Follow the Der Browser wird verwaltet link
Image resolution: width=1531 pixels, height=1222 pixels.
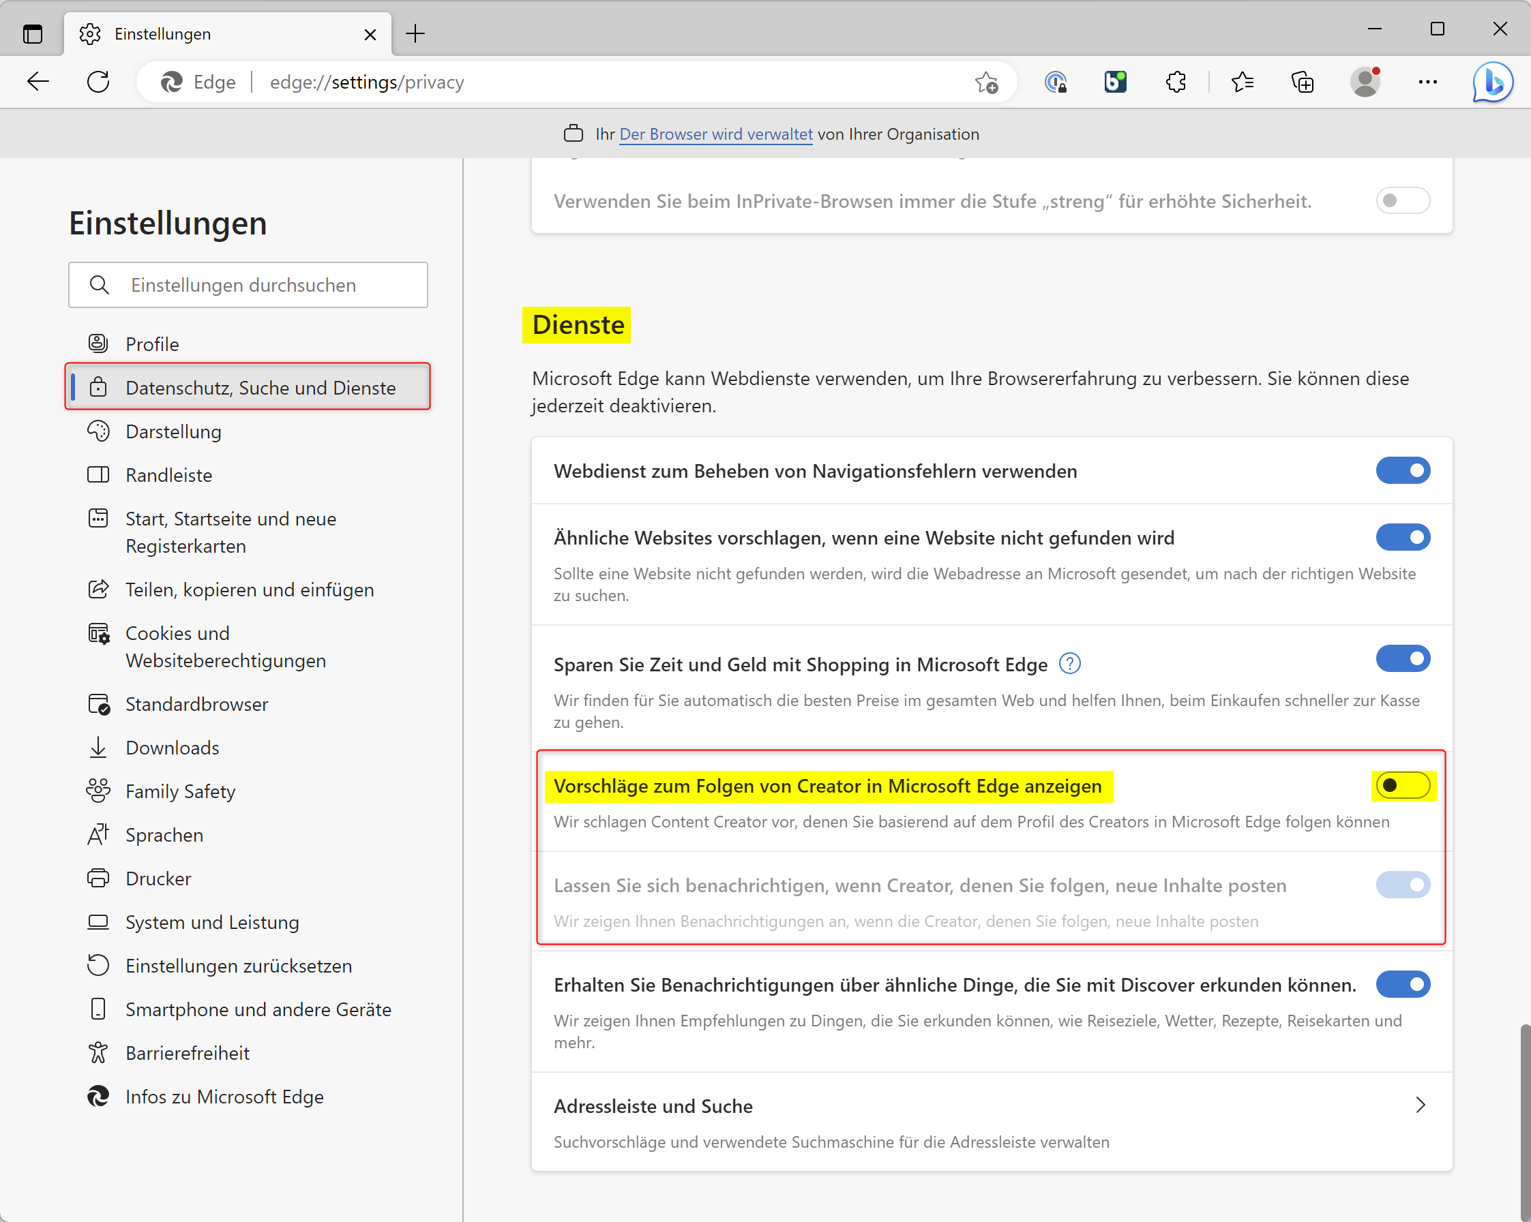coord(716,134)
